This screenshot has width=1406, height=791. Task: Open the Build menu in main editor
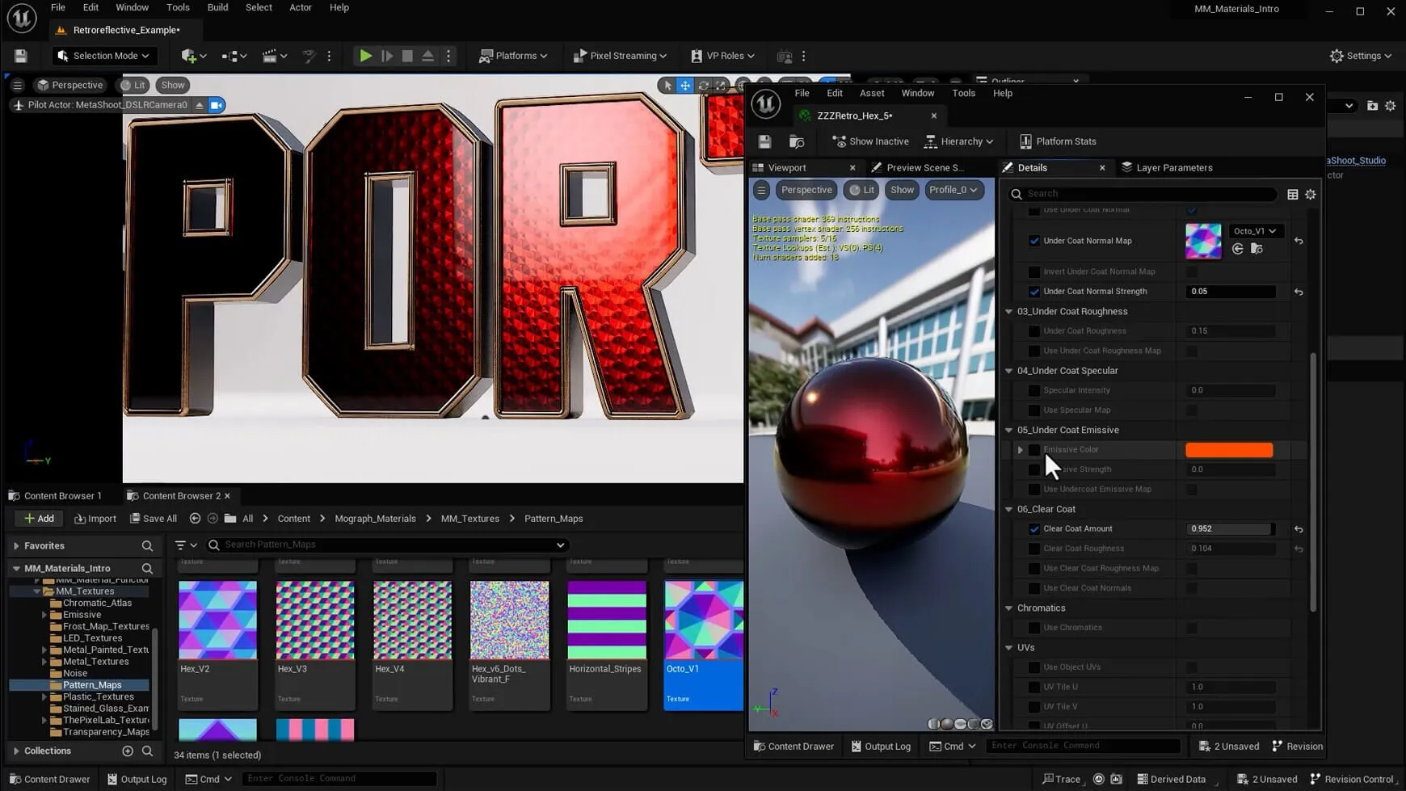(x=217, y=7)
